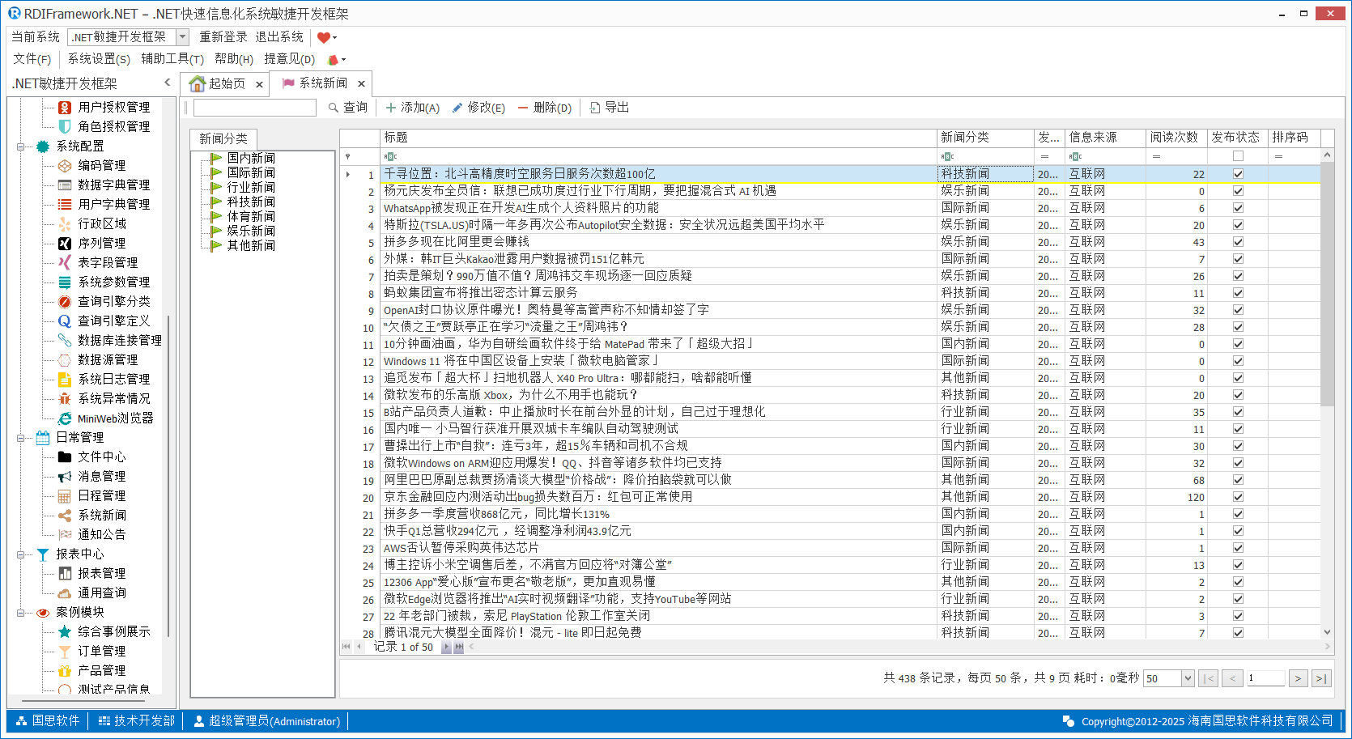The image size is (1352, 739).
Task: Open the 用户授权管理 icon in sidebar
Action: [x=65, y=107]
